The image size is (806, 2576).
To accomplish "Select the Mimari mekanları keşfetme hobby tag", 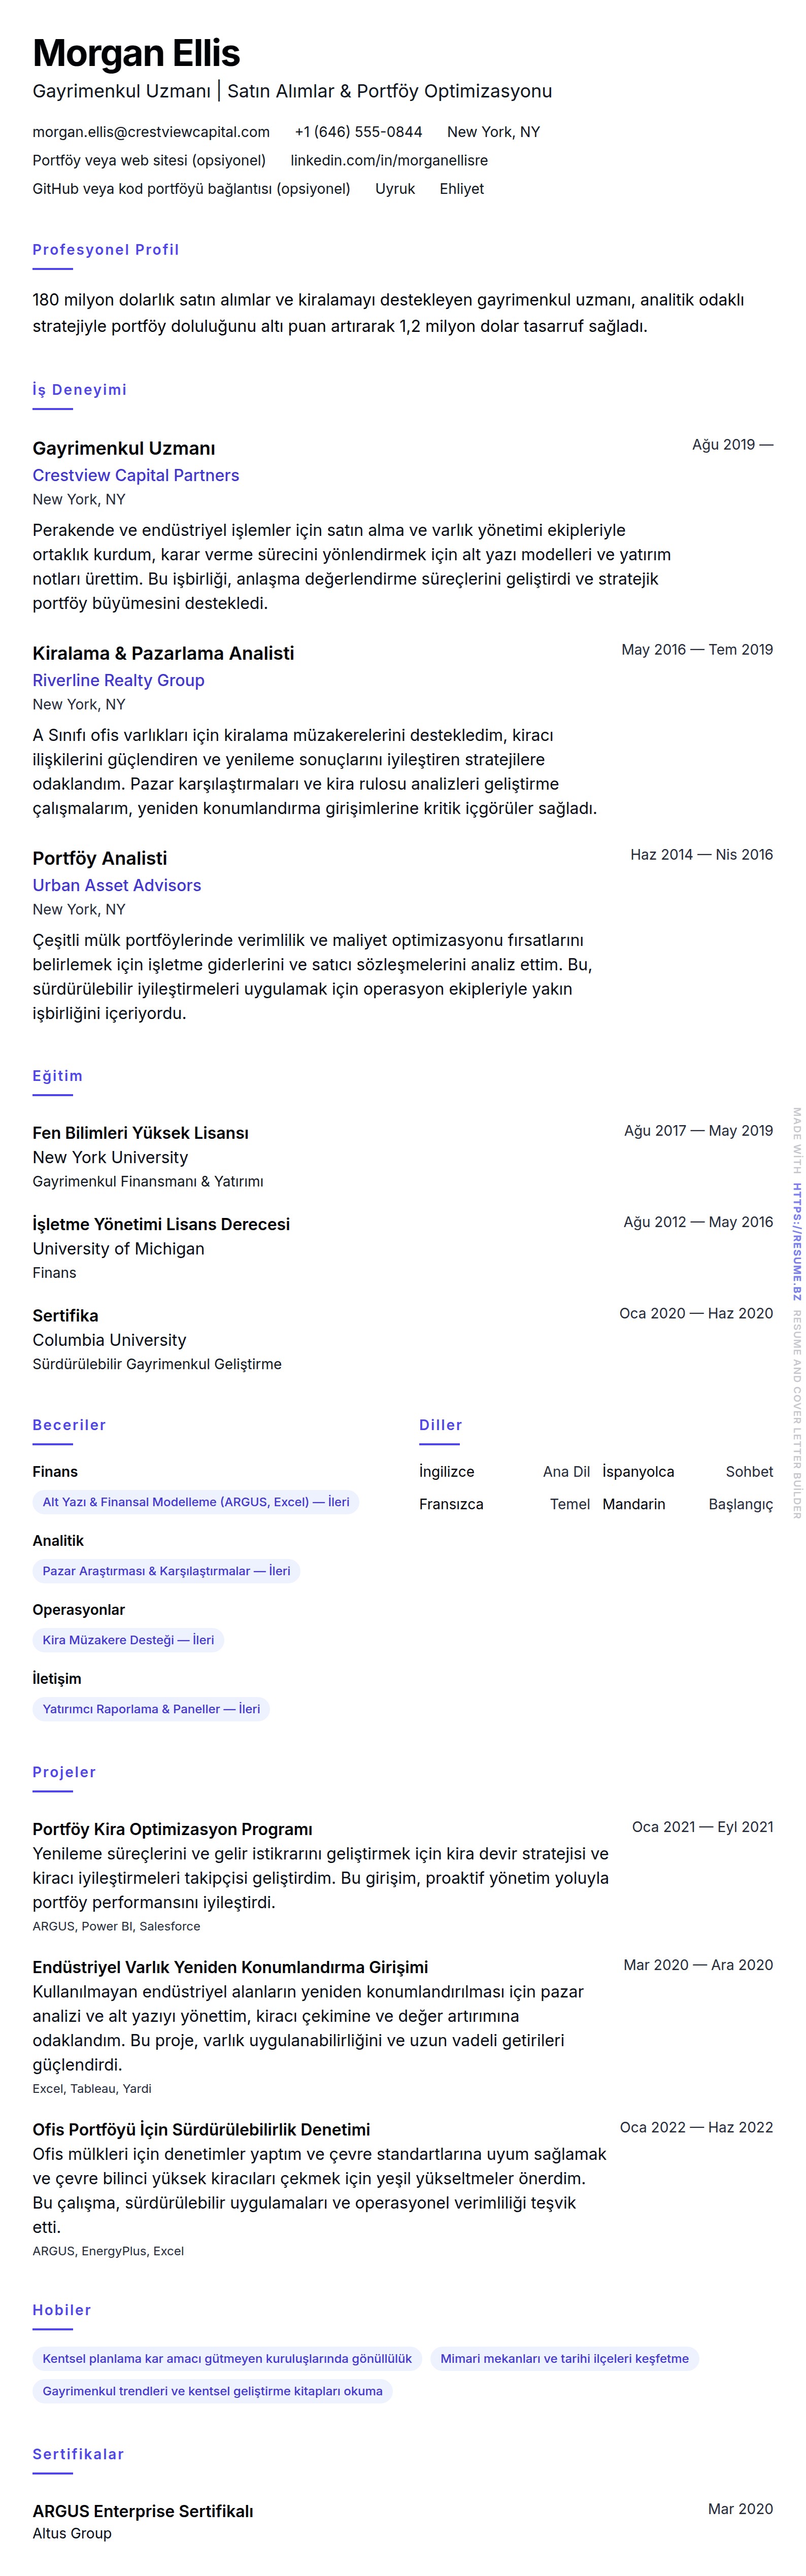I will [x=564, y=2358].
